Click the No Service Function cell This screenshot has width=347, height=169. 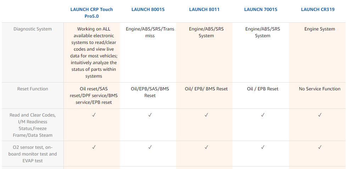click(x=320, y=89)
